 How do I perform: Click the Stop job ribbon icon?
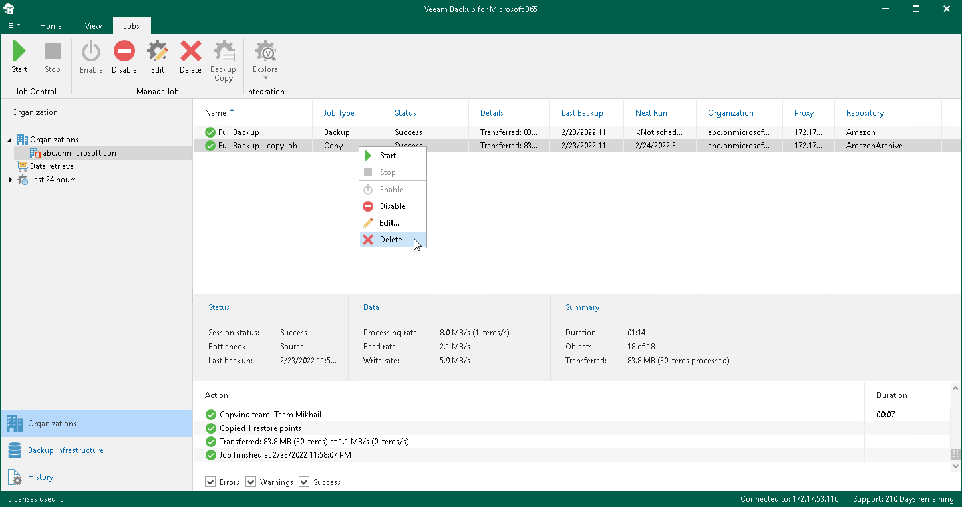coord(53,52)
